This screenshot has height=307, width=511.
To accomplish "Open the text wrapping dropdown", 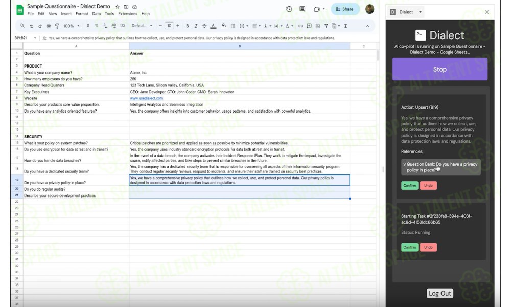I will (x=278, y=26).
